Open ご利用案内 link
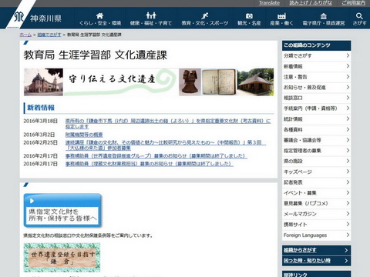Viewport: 370px width, 277px height. pyautogui.click(x=354, y=3)
